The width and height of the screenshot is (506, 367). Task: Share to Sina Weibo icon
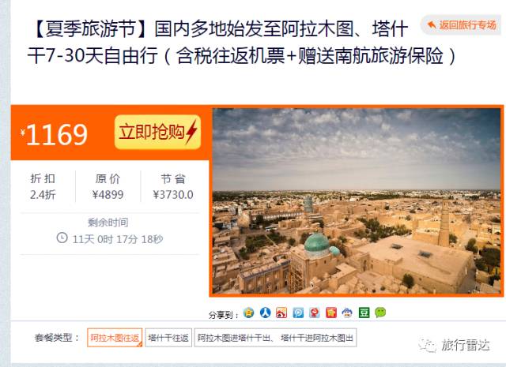pos(281,313)
